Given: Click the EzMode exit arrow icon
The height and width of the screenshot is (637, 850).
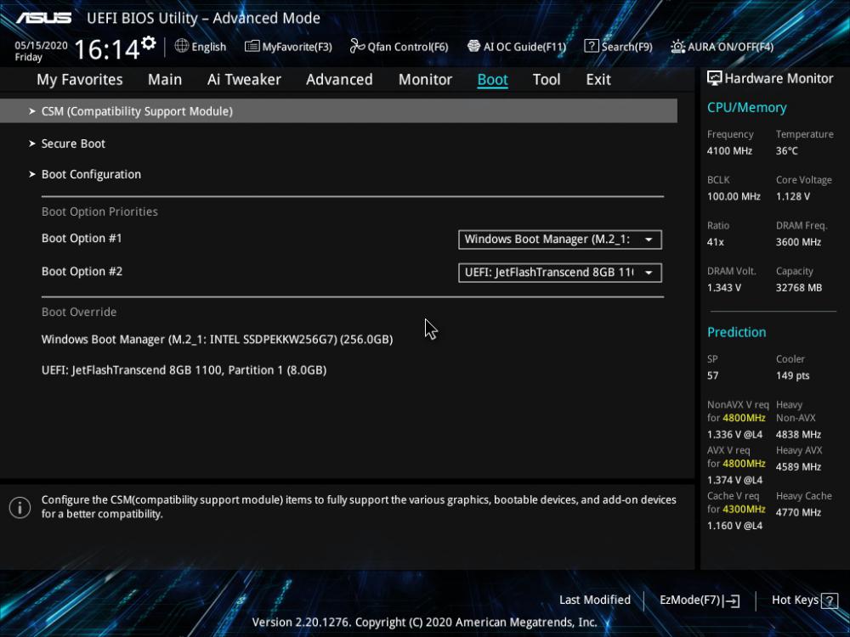Looking at the screenshot, I should tap(731, 600).
